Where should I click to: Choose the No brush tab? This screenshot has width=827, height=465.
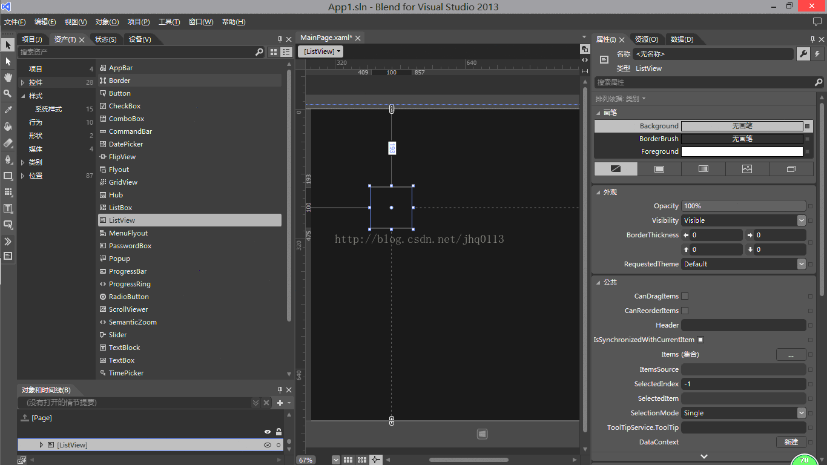pyautogui.click(x=616, y=169)
